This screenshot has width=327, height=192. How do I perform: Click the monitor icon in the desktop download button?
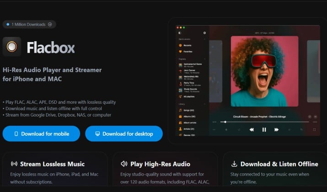(97, 133)
